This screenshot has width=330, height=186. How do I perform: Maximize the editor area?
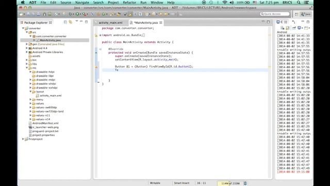tap(268, 22)
